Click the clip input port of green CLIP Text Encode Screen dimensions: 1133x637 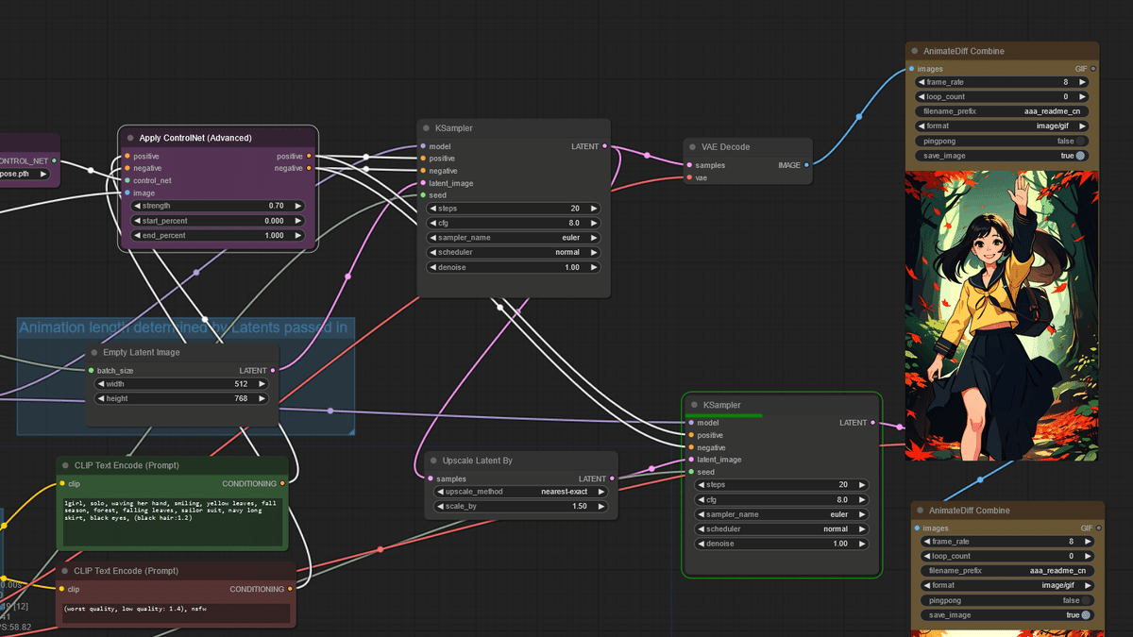pyautogui.click(x=61, y=483)
